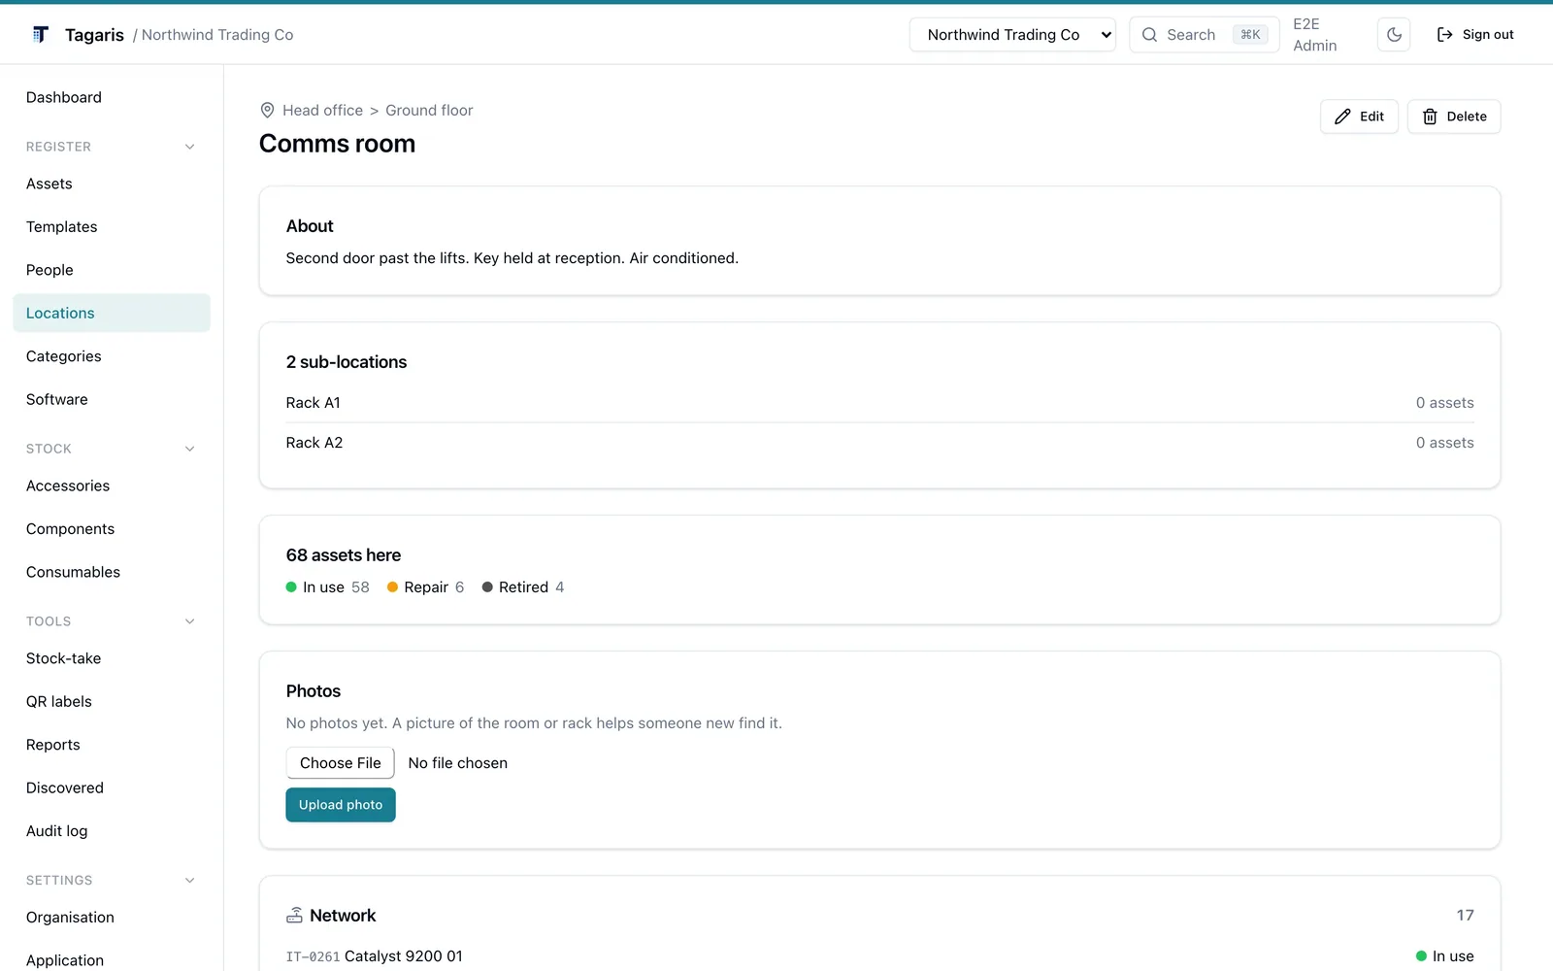Click the Choose File button
This screenshot has width=1553, height=971.
(341, 763)
